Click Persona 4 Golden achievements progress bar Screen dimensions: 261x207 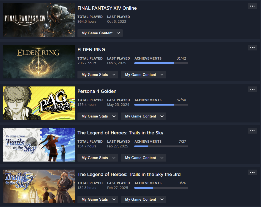[161, 105]
